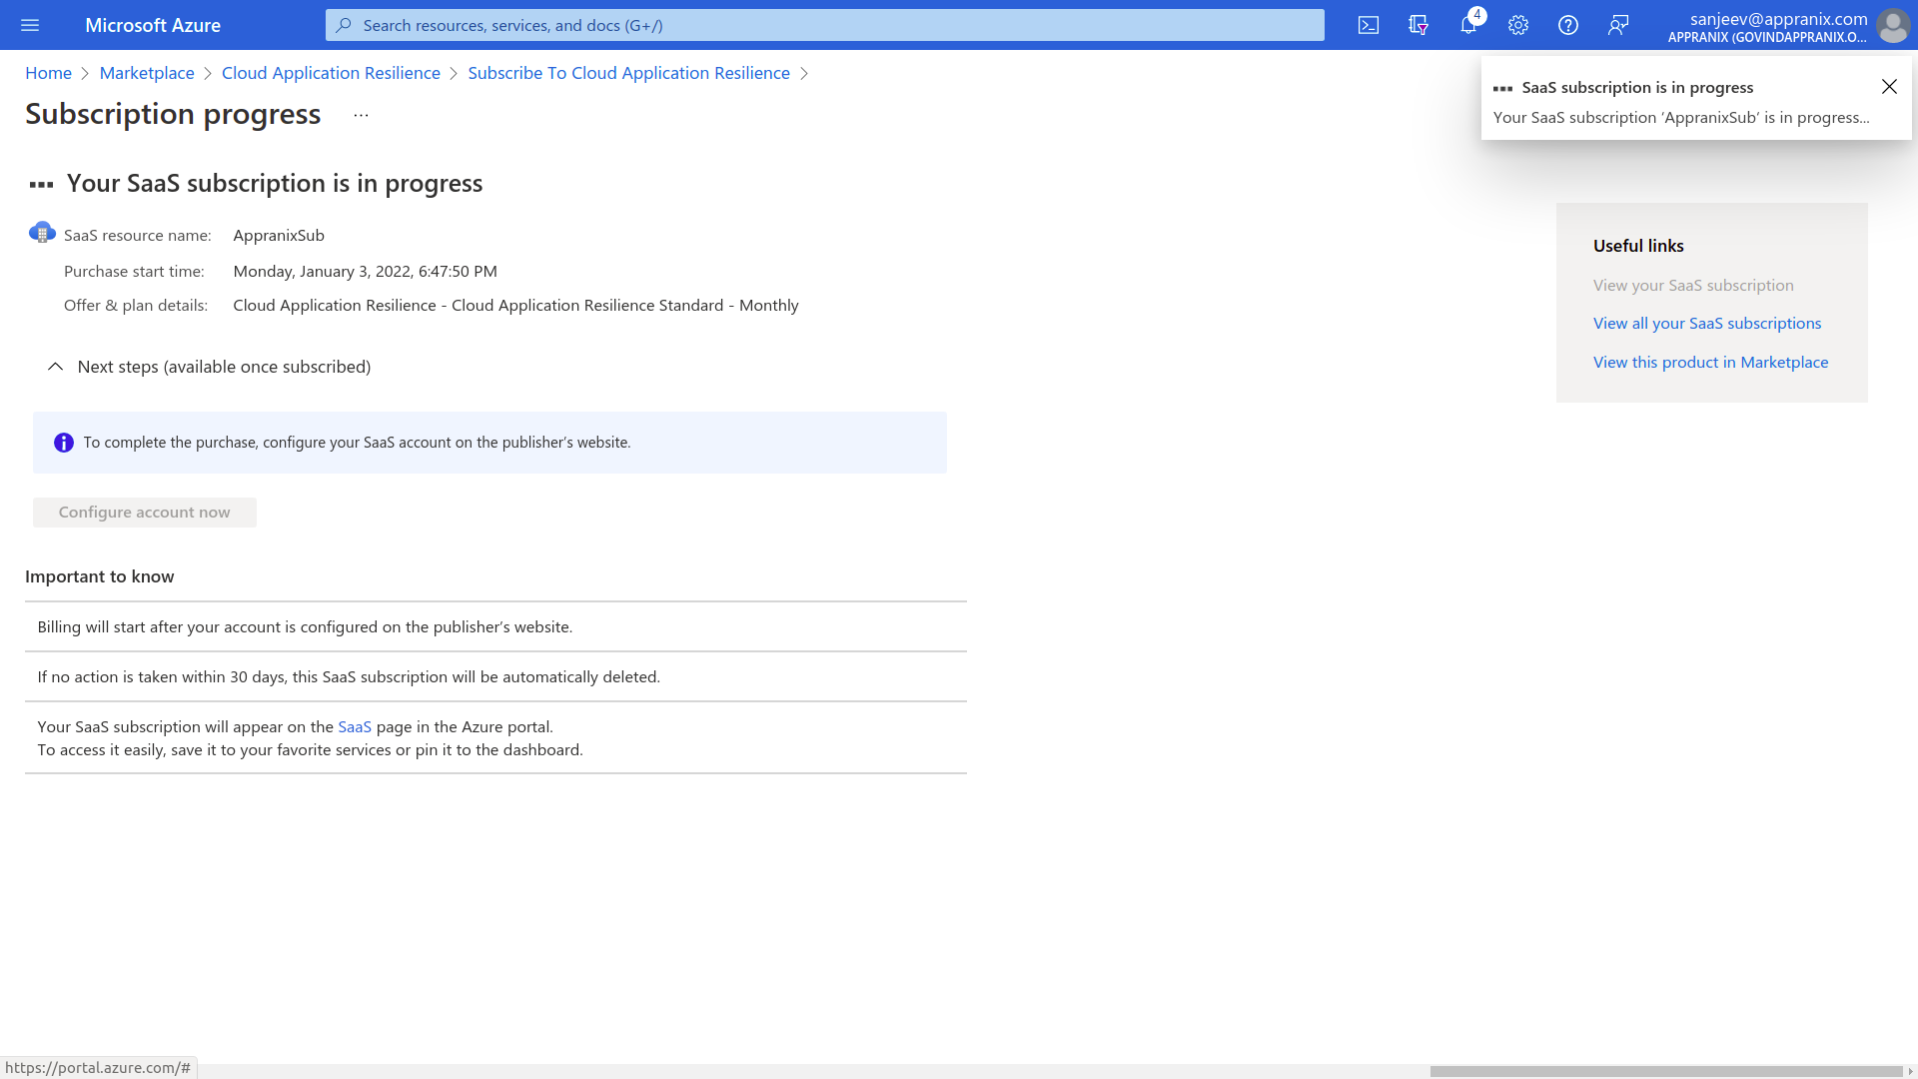Click the horizontal scrollbar at bottom
1918x1079 pixels.
(x=1665, y=1071)
